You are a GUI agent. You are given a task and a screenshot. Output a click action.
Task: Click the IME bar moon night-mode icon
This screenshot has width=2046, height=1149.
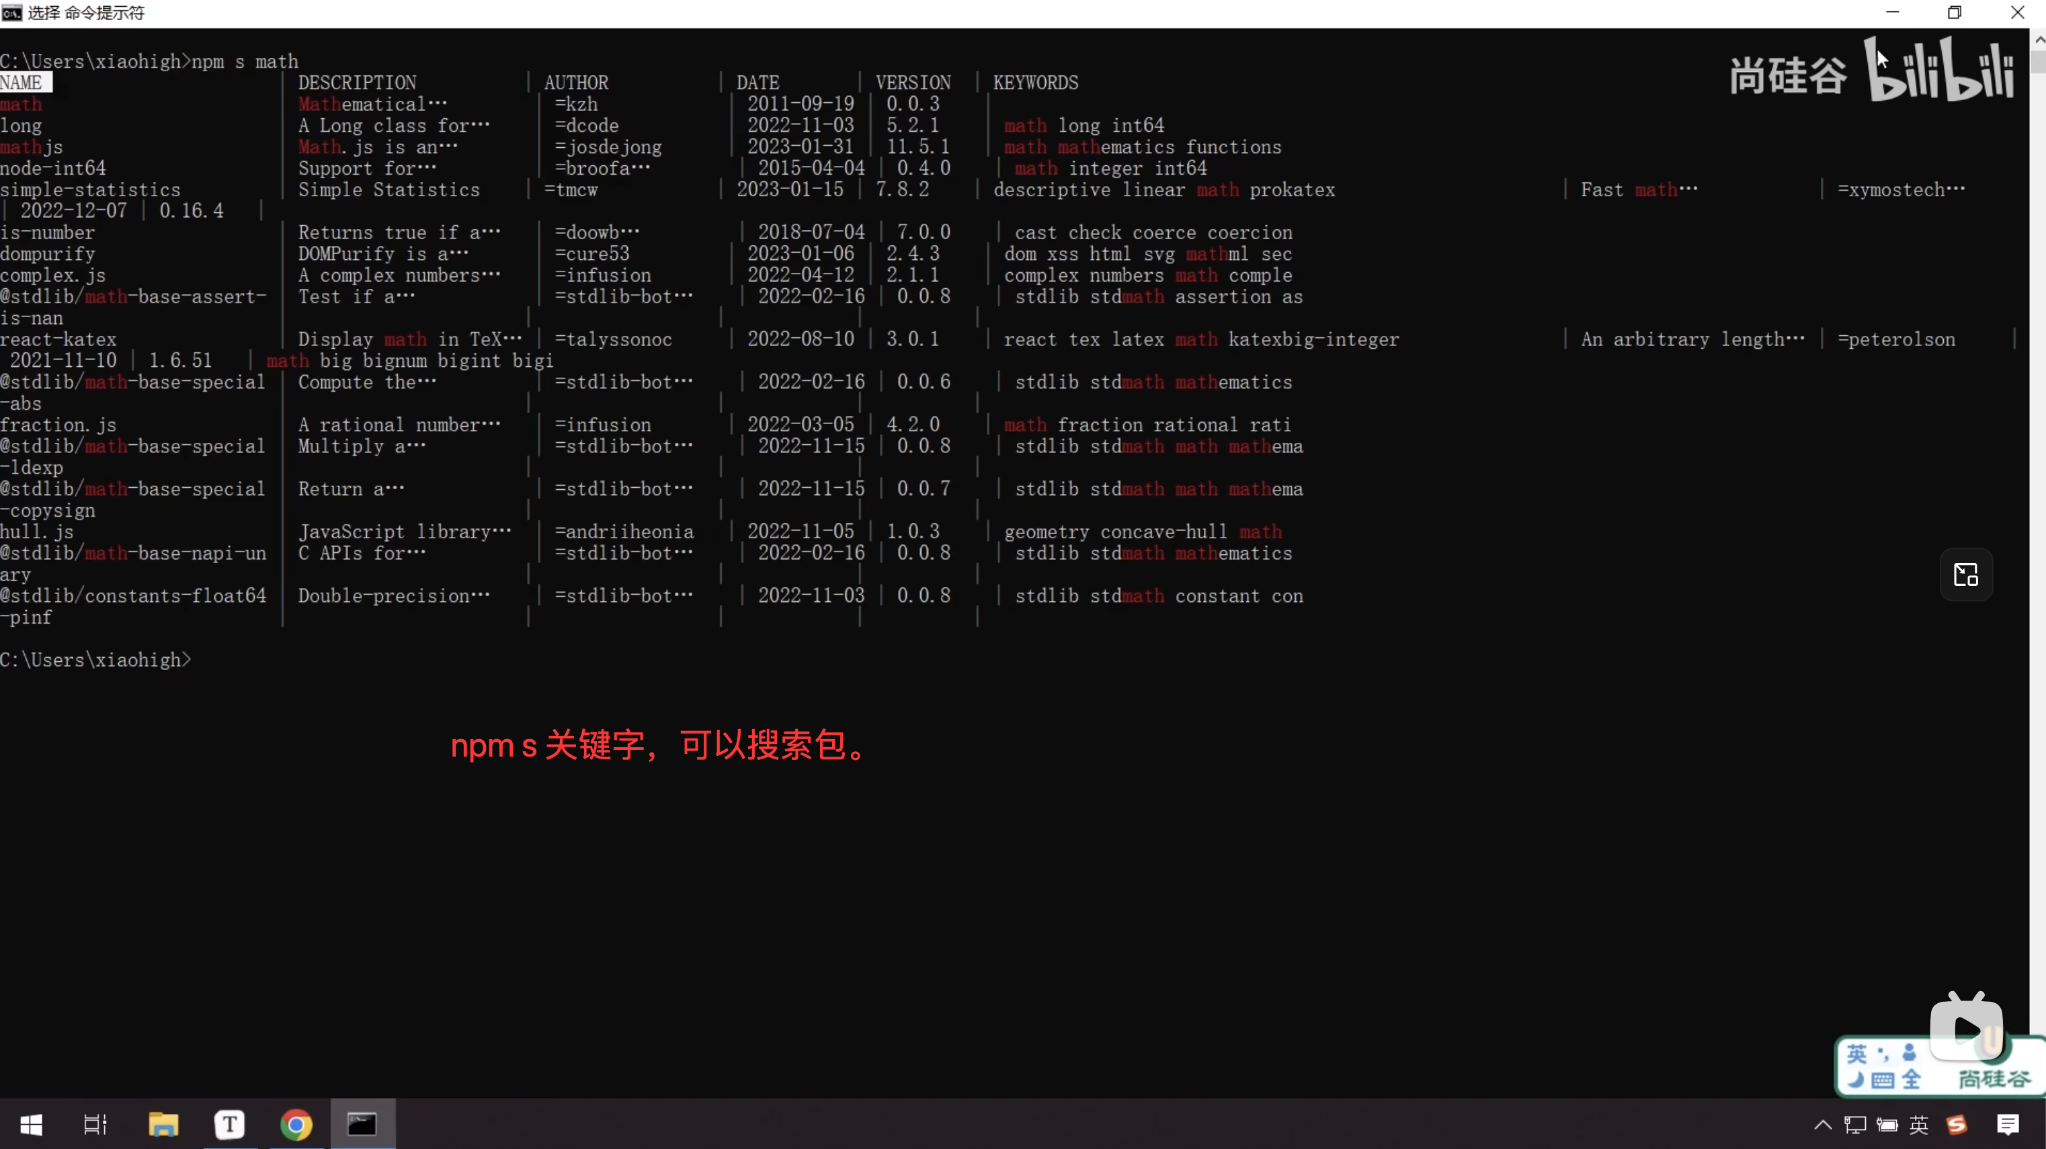[1856, 1080]
